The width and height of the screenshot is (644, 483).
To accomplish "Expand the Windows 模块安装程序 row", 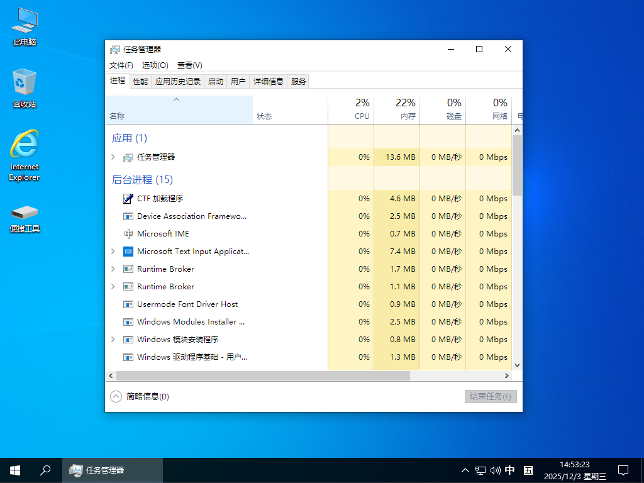I will click(x=113, y=340).
